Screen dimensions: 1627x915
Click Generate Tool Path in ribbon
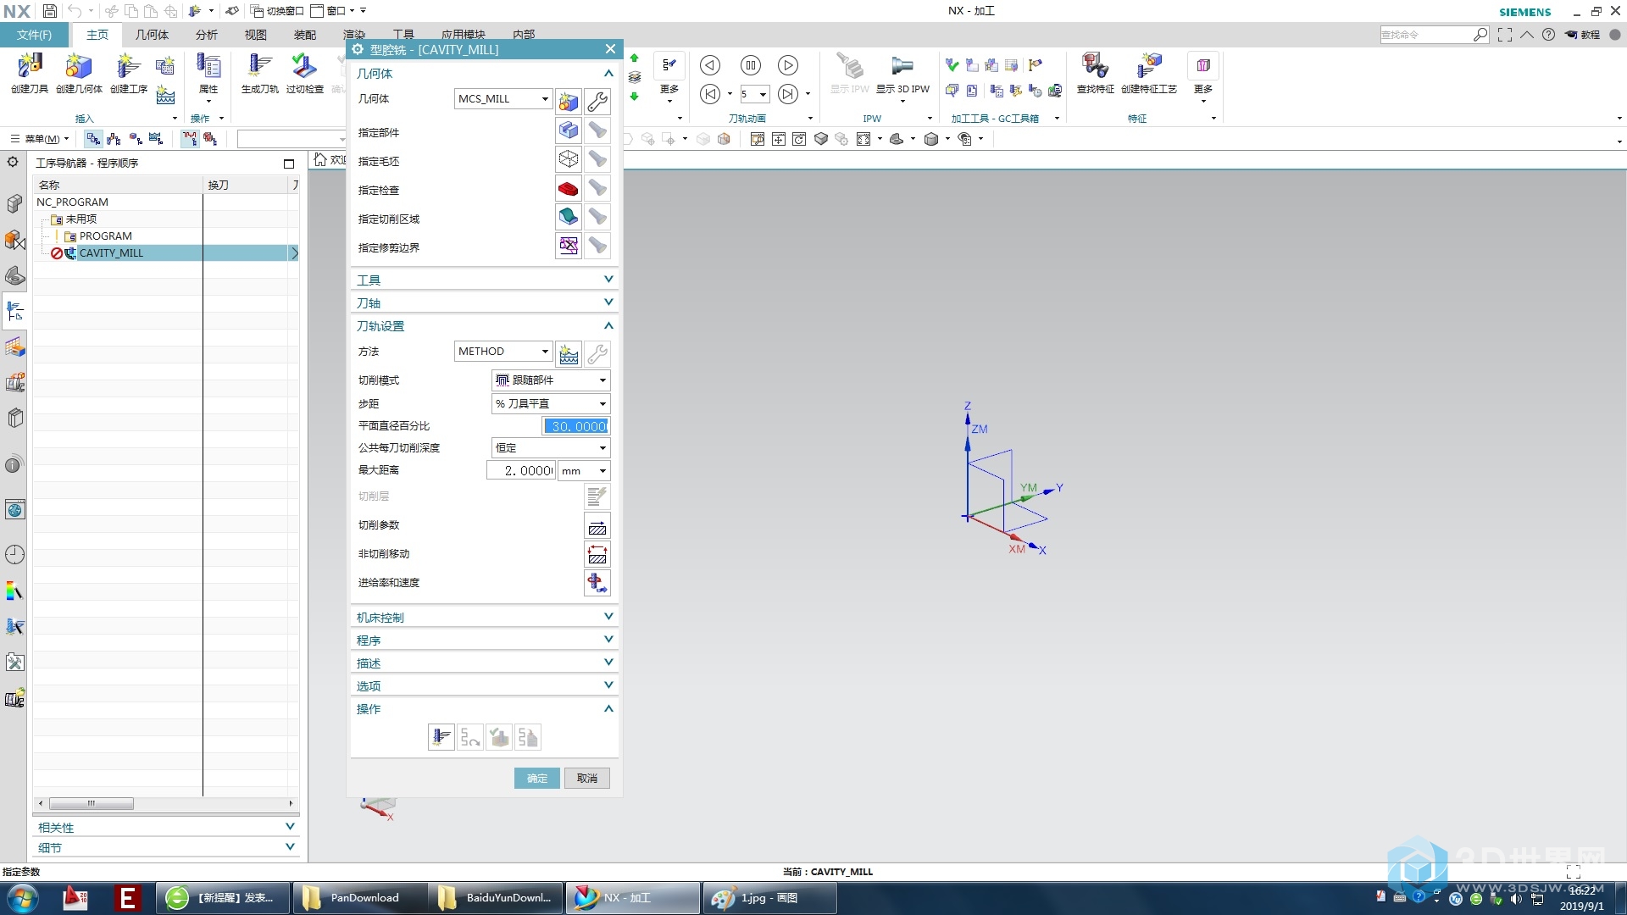click(x=259, y=73)
